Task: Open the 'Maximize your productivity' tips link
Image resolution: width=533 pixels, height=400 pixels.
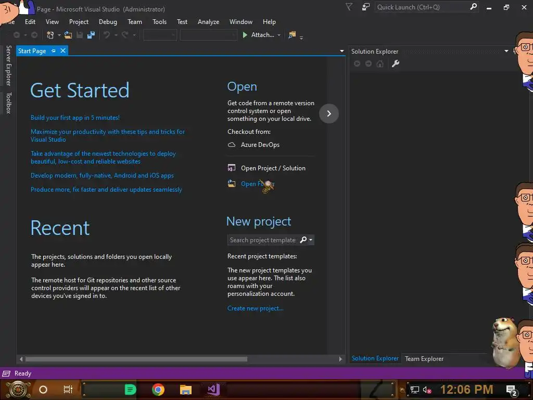Action: pyautogui.click(x=107, y=135)
